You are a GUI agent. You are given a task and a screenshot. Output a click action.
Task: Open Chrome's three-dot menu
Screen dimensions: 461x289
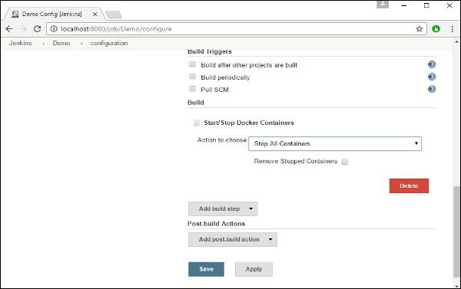453,29
